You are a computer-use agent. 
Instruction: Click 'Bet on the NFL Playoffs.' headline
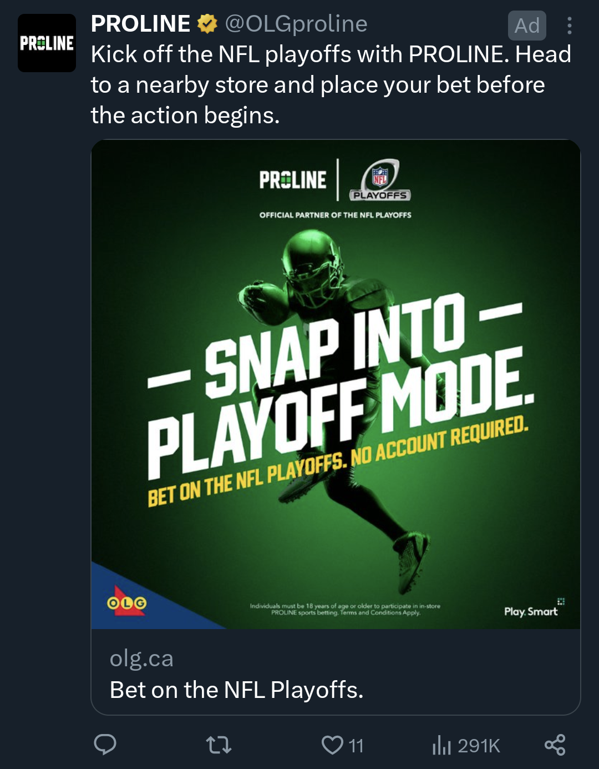point(236,690)
